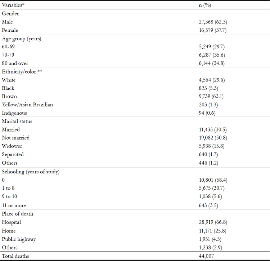Click the "Place of death" heading
This screenshot has height=261, width=270.
pos(17,214)
